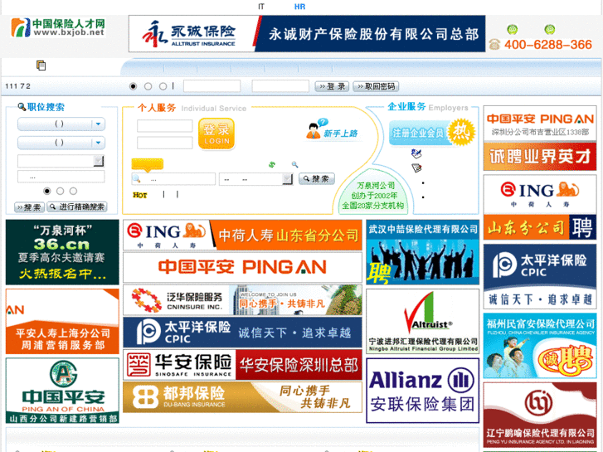Click the upper input field beside the LOGIN button
Screen dimensions: 603x452
coord(164,126)
